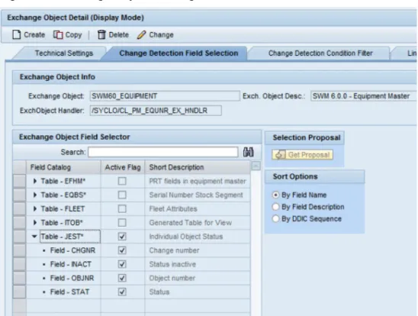Click the Delete label in toolbar
Viewport: 418px width, 316px height.
(x=119, y=34)
